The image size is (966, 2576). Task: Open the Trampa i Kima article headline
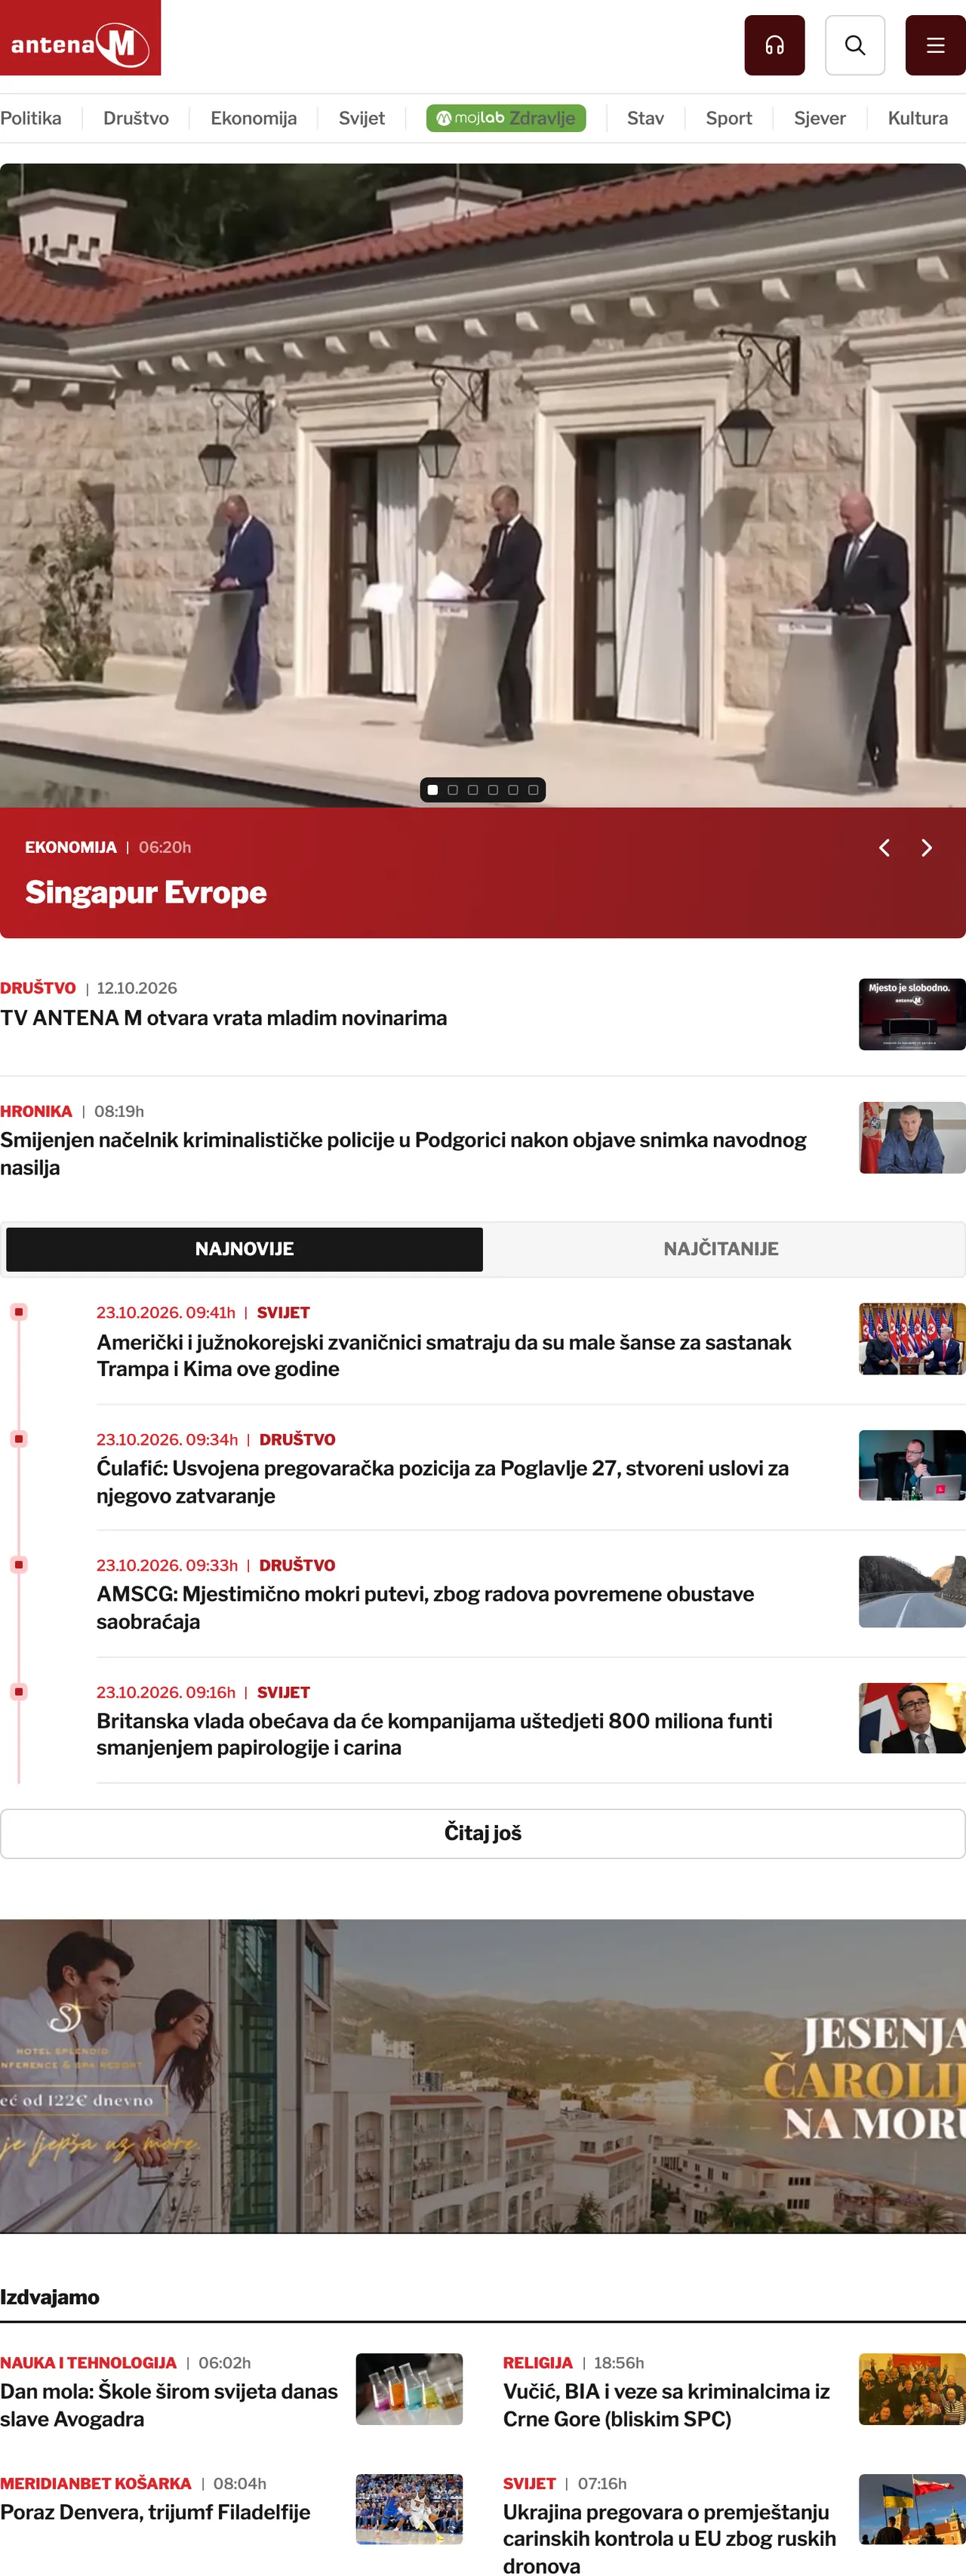point(444,1355)
